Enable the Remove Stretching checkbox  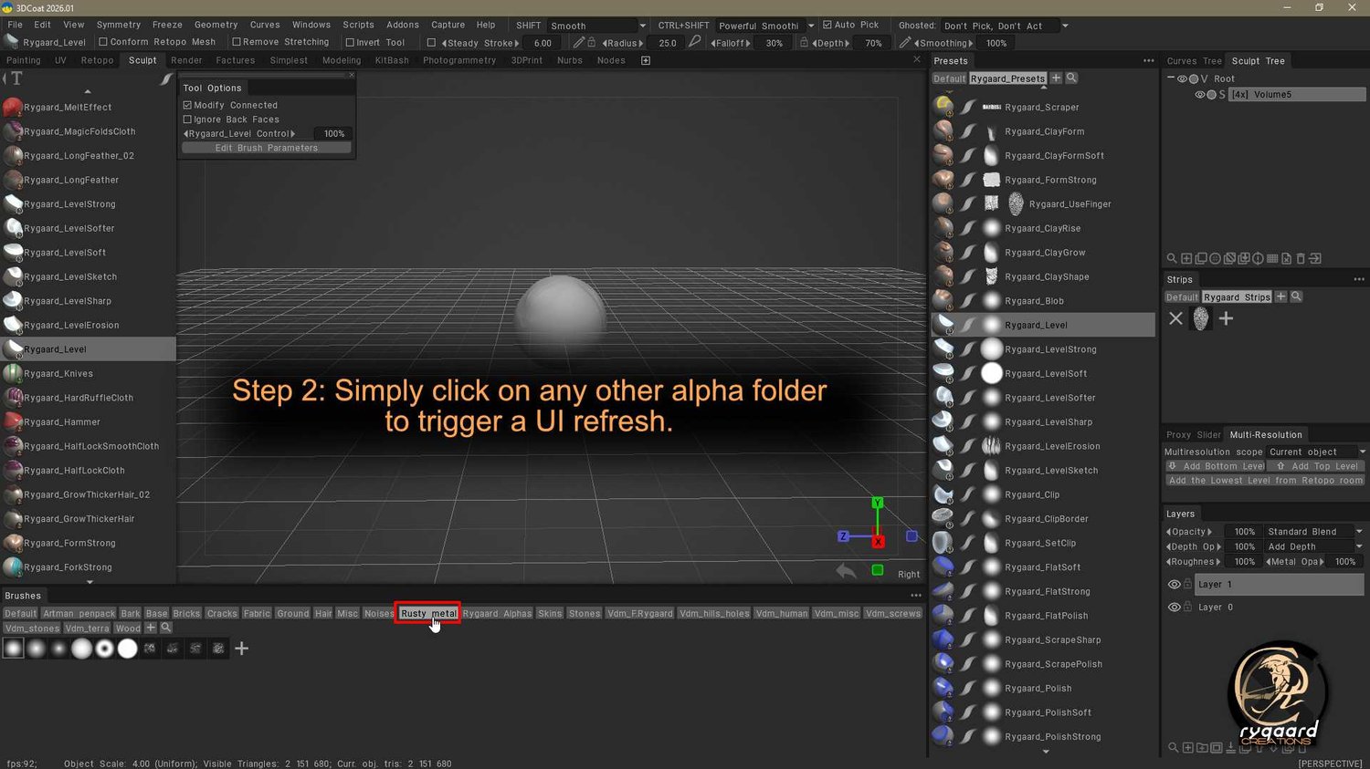click(x=237, y=42)
